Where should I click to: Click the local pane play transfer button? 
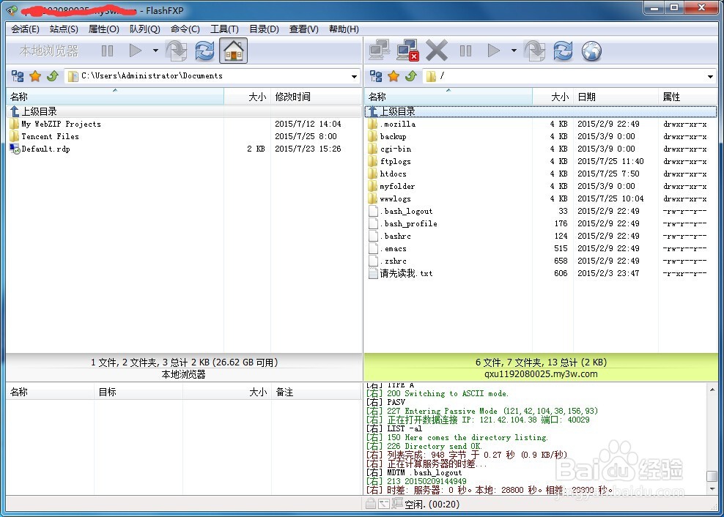(136, 51)
